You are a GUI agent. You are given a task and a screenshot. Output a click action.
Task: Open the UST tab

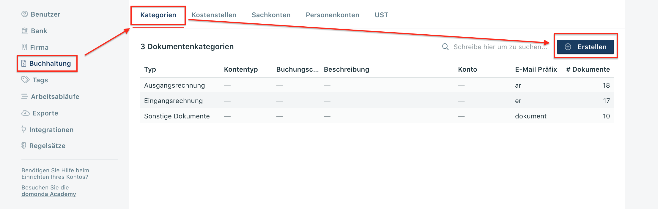click(x=381, y=15)
